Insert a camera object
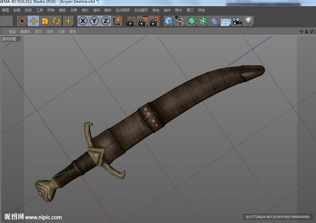The height and width of the screenshot is (223, 316). 237,21
